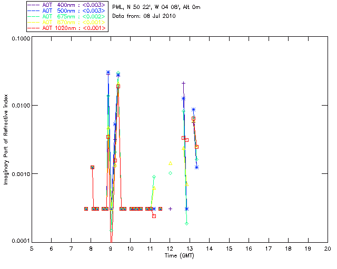Click the isolated purple plus marker at time 12
Screen dimensions: 337x269
[x=170, y=209]
